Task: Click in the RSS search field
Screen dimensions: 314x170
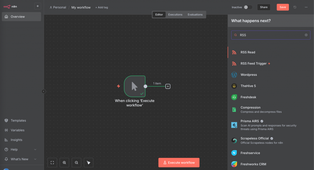Action: 271,35
